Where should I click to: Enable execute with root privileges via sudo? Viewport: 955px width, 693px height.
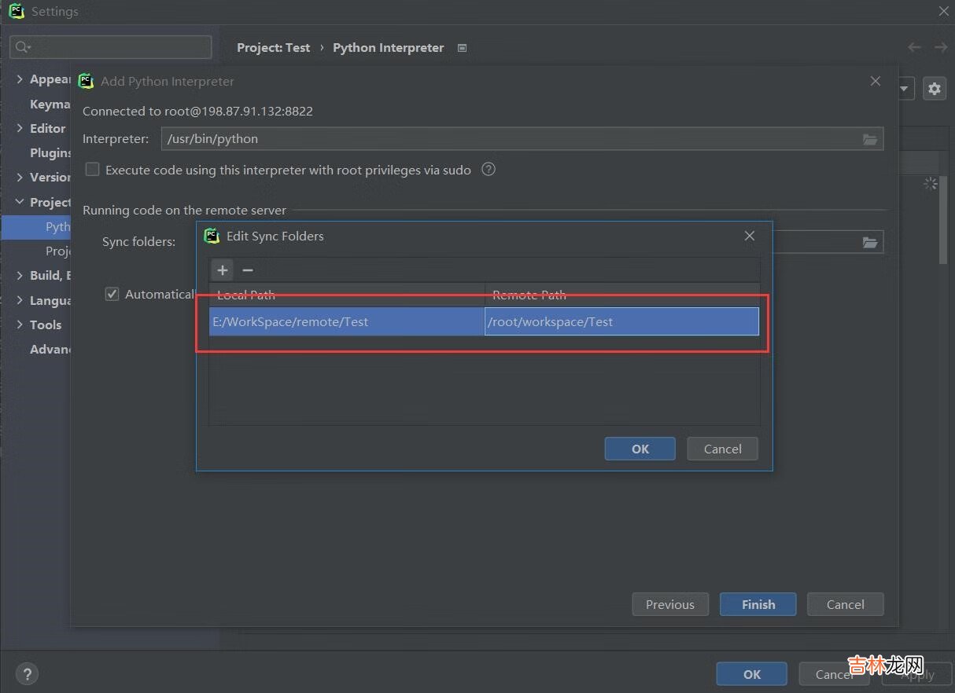[93, 170]
